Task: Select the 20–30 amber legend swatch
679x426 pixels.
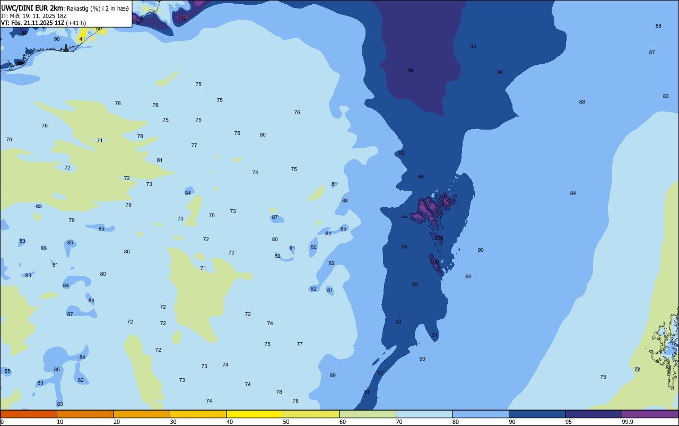Action: pos(142,414)
